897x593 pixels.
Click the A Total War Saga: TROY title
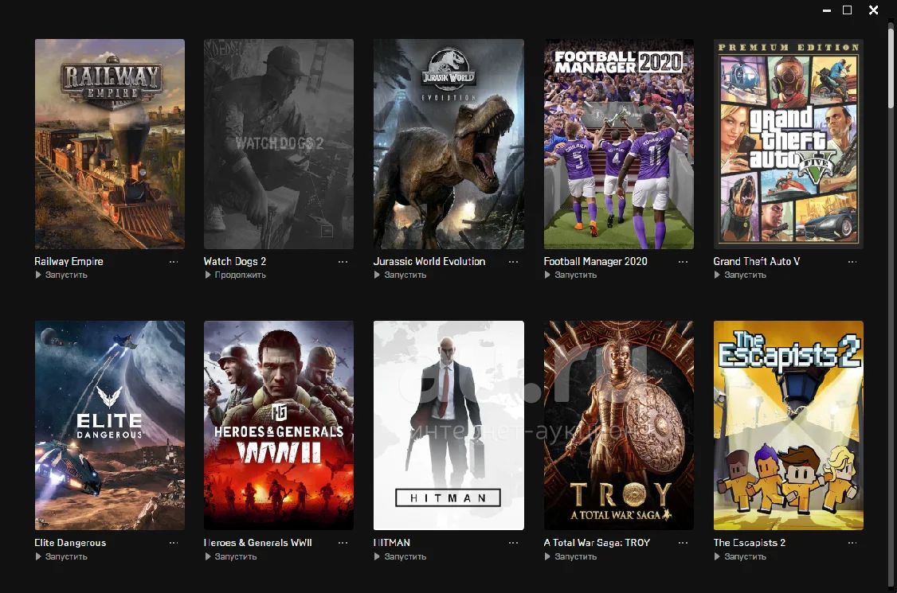(597, 543)
